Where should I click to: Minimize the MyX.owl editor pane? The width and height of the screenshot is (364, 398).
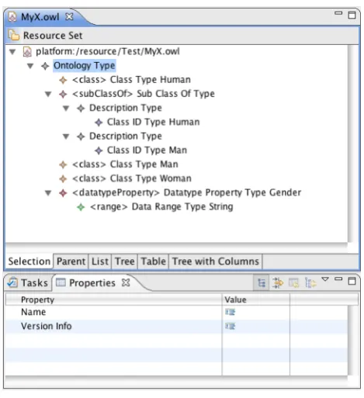pos(338,13)
